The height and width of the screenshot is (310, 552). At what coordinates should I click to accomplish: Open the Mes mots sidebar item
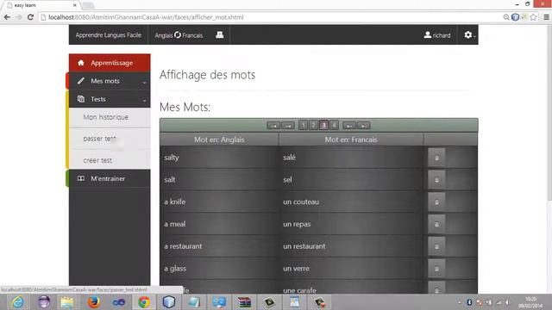click(110, 81)
